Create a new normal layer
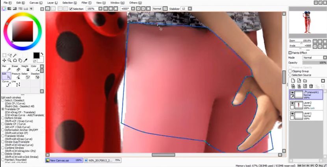This screenshot has width=327, height=167. click(293, 81)
